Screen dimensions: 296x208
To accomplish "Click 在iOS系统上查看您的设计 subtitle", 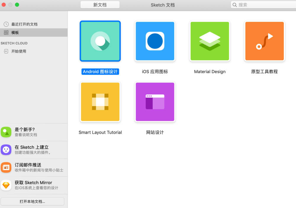I will pos(36,188).
